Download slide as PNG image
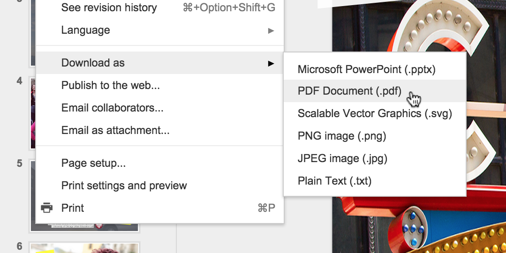The width and height of the screenshot is (506, 253). (341, 136)
